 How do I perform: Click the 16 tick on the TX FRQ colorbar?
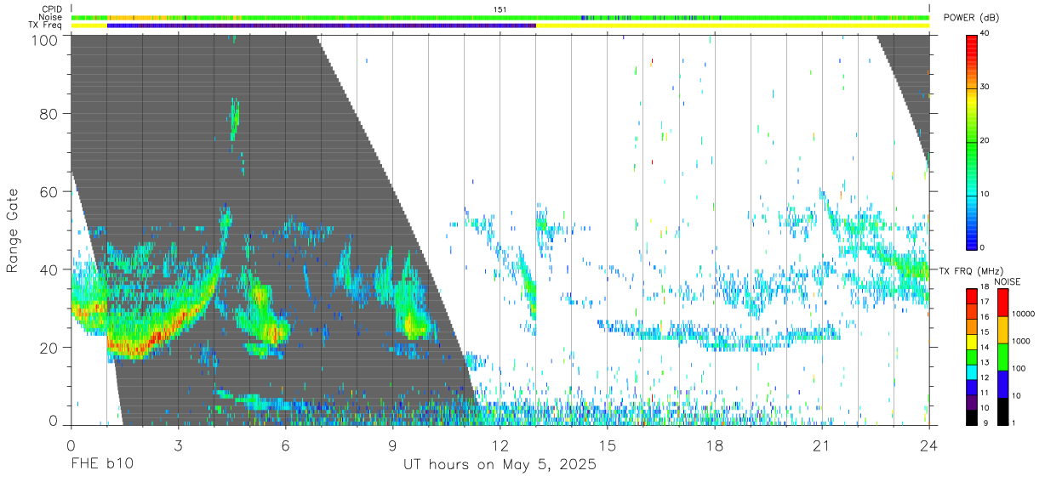click(x=985, y=317)
